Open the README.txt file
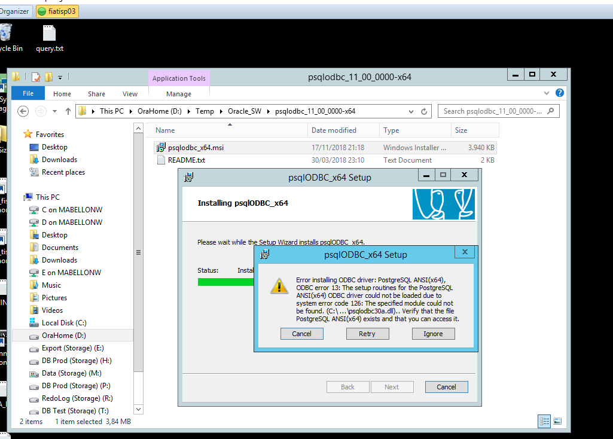Screen dimensions: 613x439 click(x=186, y=160)
